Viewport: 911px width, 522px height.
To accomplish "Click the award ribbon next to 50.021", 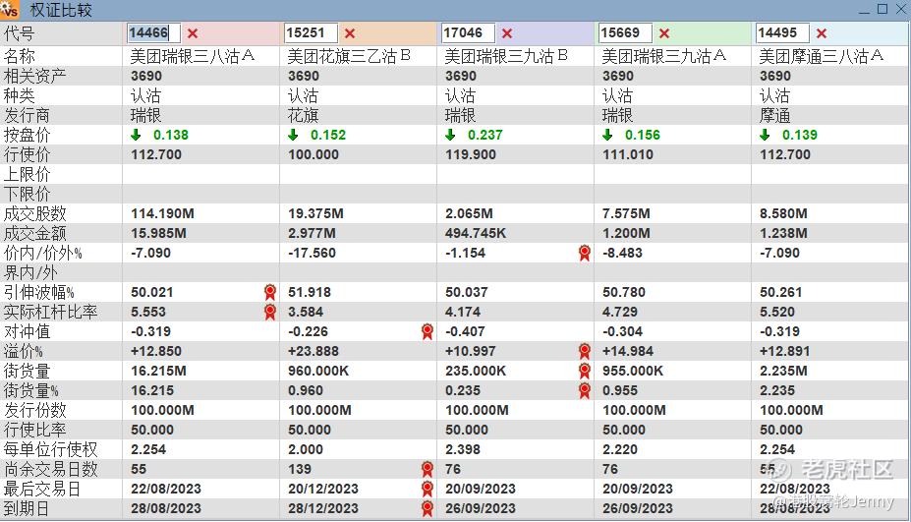I will click(270, 292).
